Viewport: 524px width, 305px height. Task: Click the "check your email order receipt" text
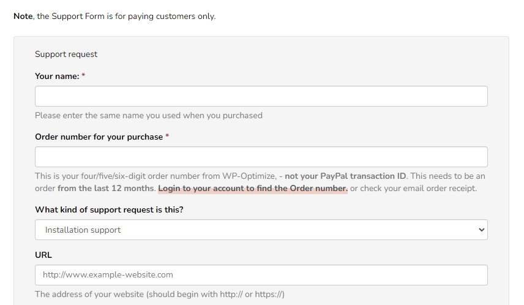(419, 189)
